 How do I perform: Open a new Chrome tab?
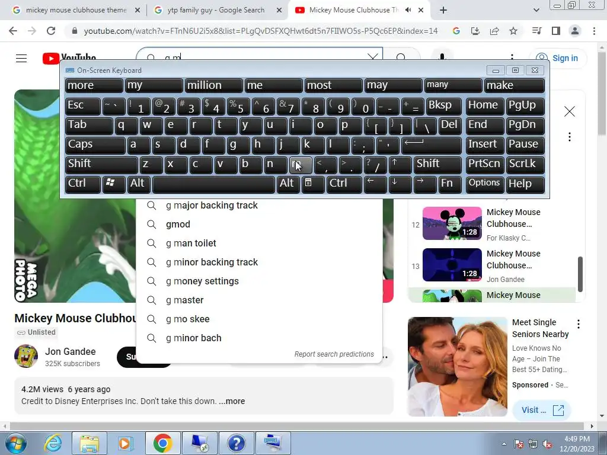pos(443,11)
